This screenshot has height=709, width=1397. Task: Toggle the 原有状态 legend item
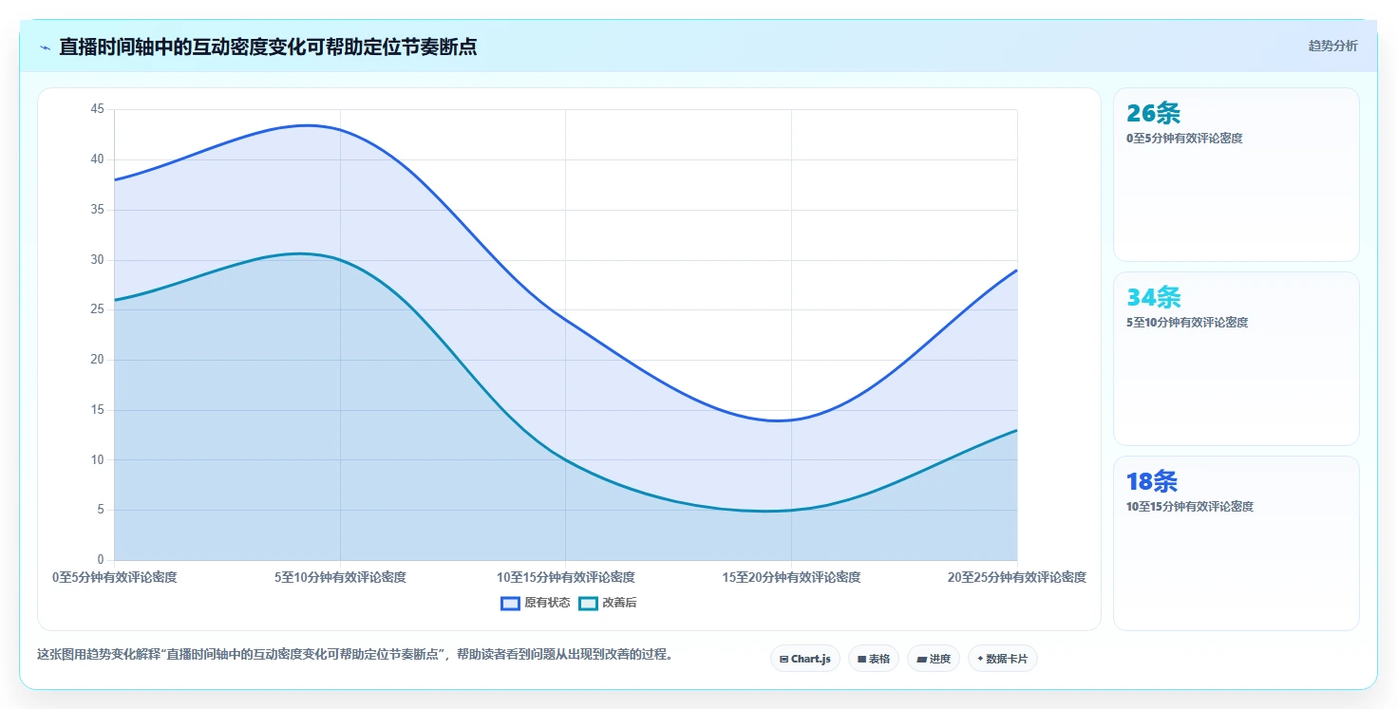click(536, 603)
